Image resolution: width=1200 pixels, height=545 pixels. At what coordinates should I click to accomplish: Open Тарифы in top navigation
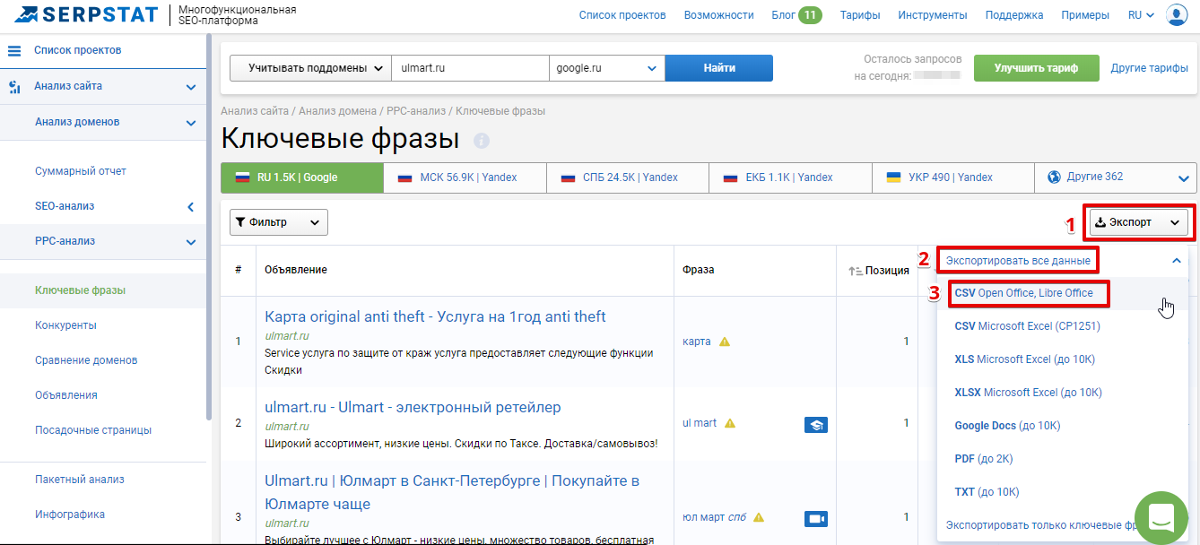(860, 15)
